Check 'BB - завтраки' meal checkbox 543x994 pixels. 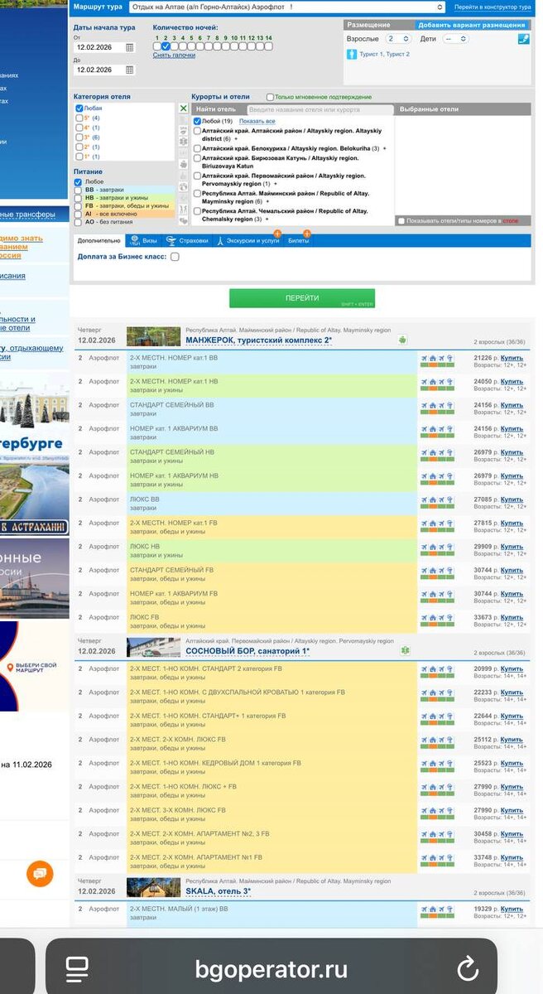[78, 190]
